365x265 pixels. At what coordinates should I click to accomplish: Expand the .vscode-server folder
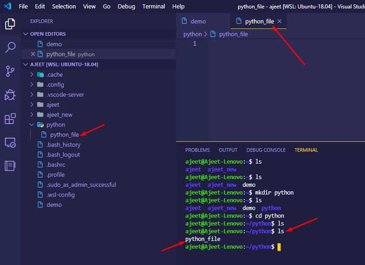pyautogui.click(x=32, y=94)
